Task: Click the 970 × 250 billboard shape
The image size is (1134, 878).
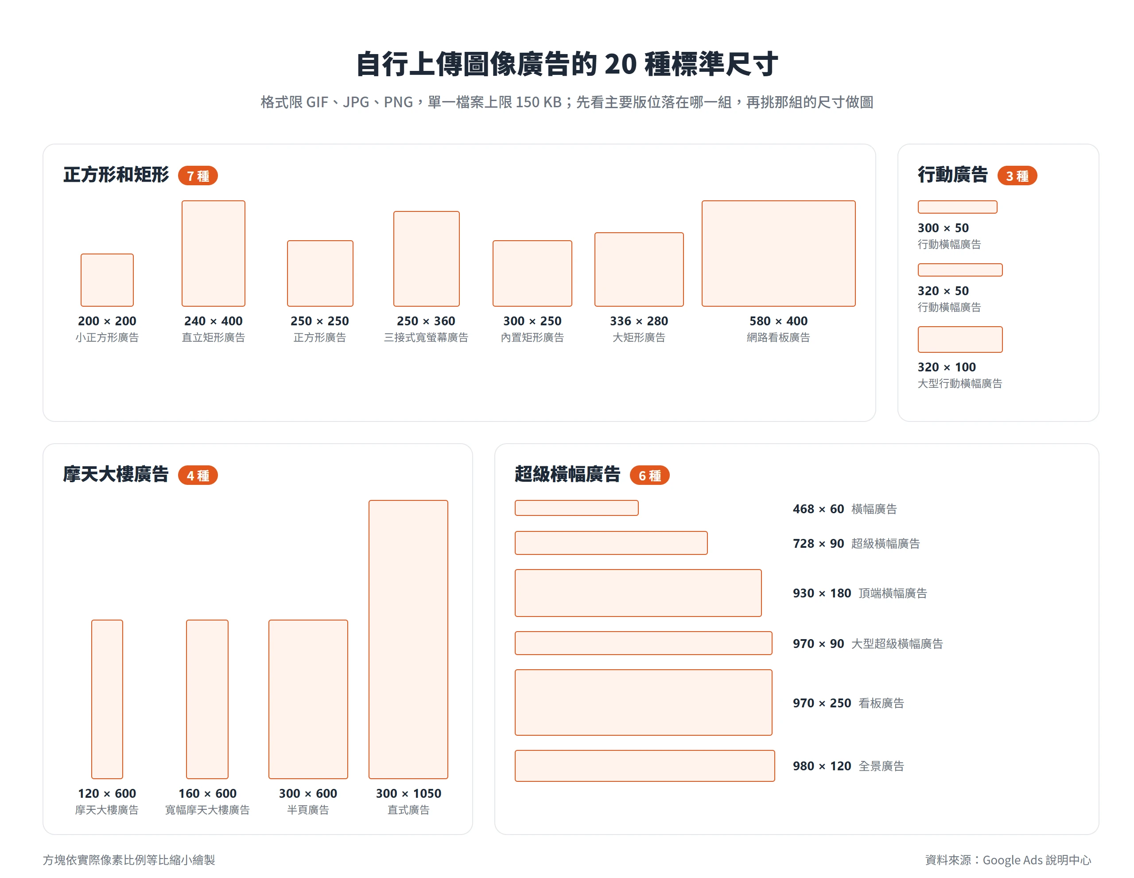Action: [x=643, y=702]
